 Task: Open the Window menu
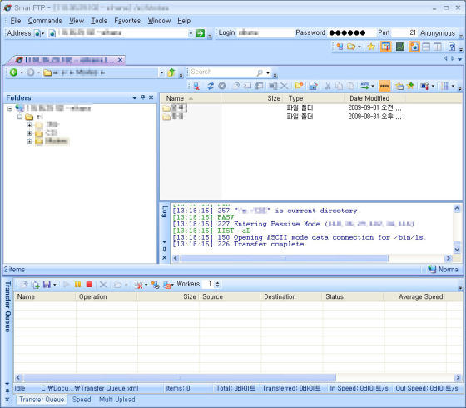click(x=159, y=21)
